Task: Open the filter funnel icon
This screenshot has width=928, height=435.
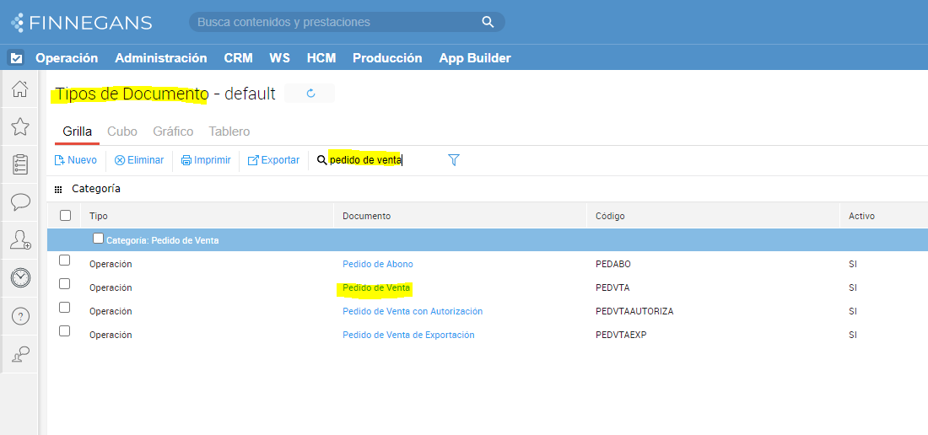Action: coord(454,160)
